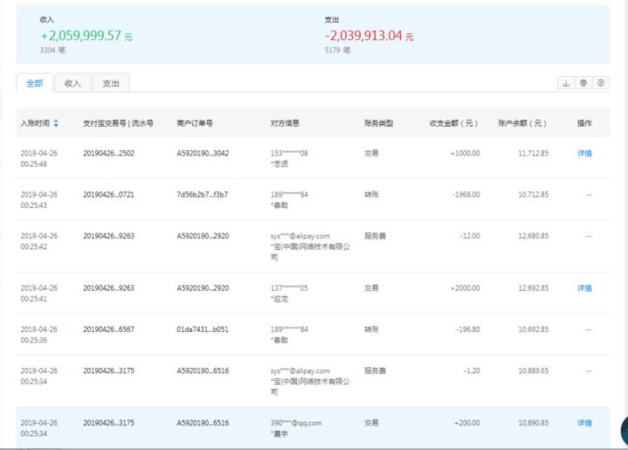Screen dimensions: 628x450
Task: Open the gear settings icon above table
Action: click(x=601, y=83)
